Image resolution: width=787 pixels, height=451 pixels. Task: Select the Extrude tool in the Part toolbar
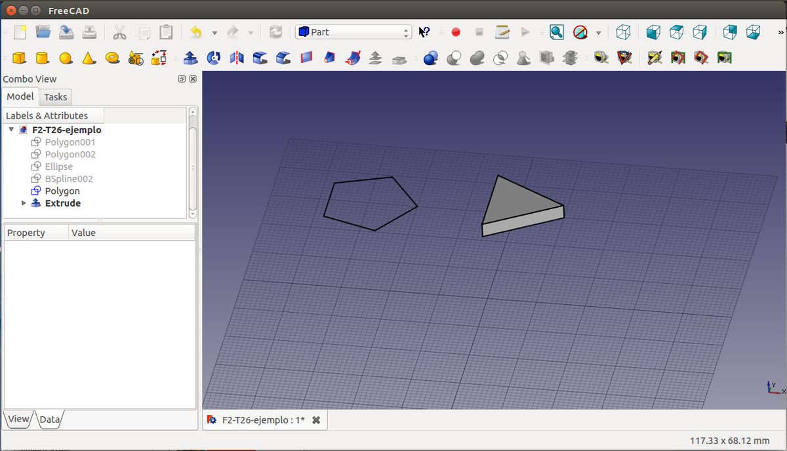[x=190, y=58]
